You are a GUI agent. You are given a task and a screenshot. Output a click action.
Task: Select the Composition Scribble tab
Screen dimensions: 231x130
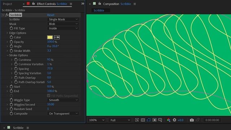click(x=117, y=4)
